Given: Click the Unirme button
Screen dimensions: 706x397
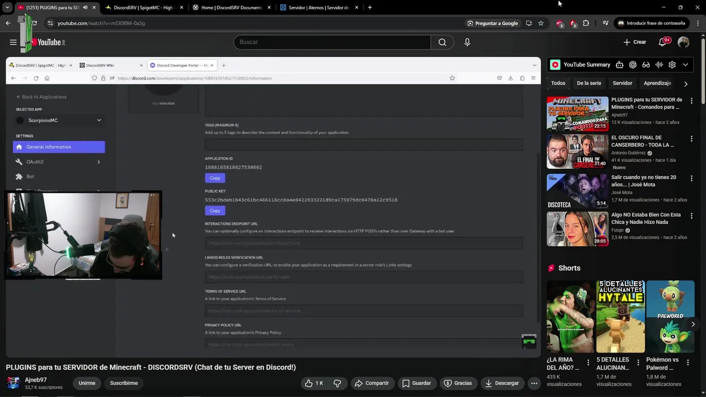Looking at the screenshot, I should [x=87, y=383].
